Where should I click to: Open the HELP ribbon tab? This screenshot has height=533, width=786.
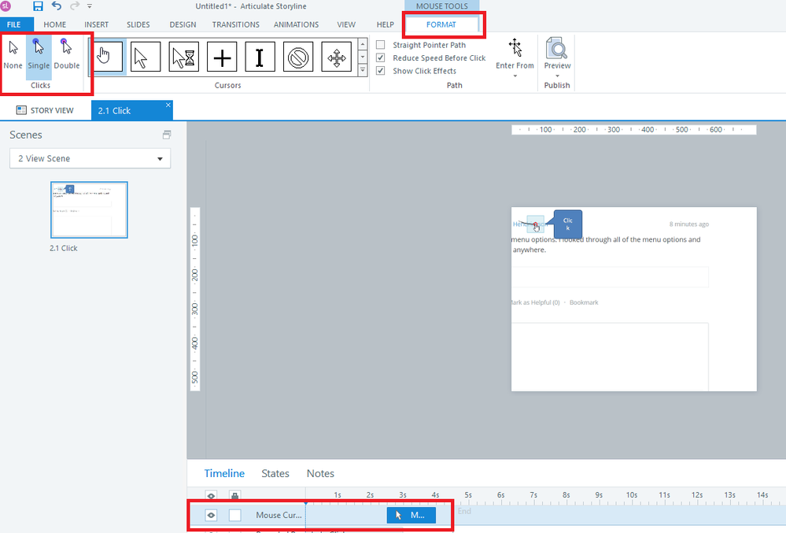[x=385, y=24]
